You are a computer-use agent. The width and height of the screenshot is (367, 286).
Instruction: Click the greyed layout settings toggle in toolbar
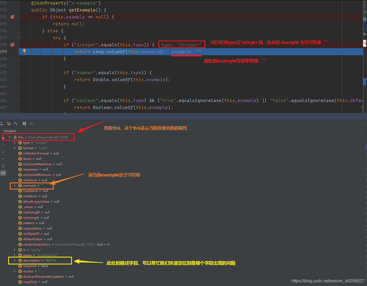31,123
